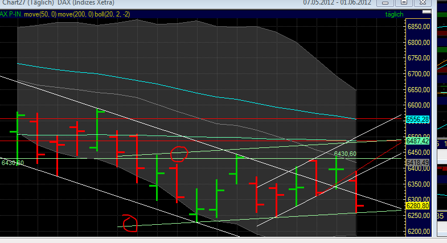Minimize the Chart27 DAX window

coord(385,3)
